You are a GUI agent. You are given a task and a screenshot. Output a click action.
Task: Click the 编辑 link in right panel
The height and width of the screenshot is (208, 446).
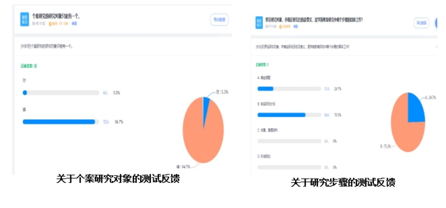click(295, 27)
